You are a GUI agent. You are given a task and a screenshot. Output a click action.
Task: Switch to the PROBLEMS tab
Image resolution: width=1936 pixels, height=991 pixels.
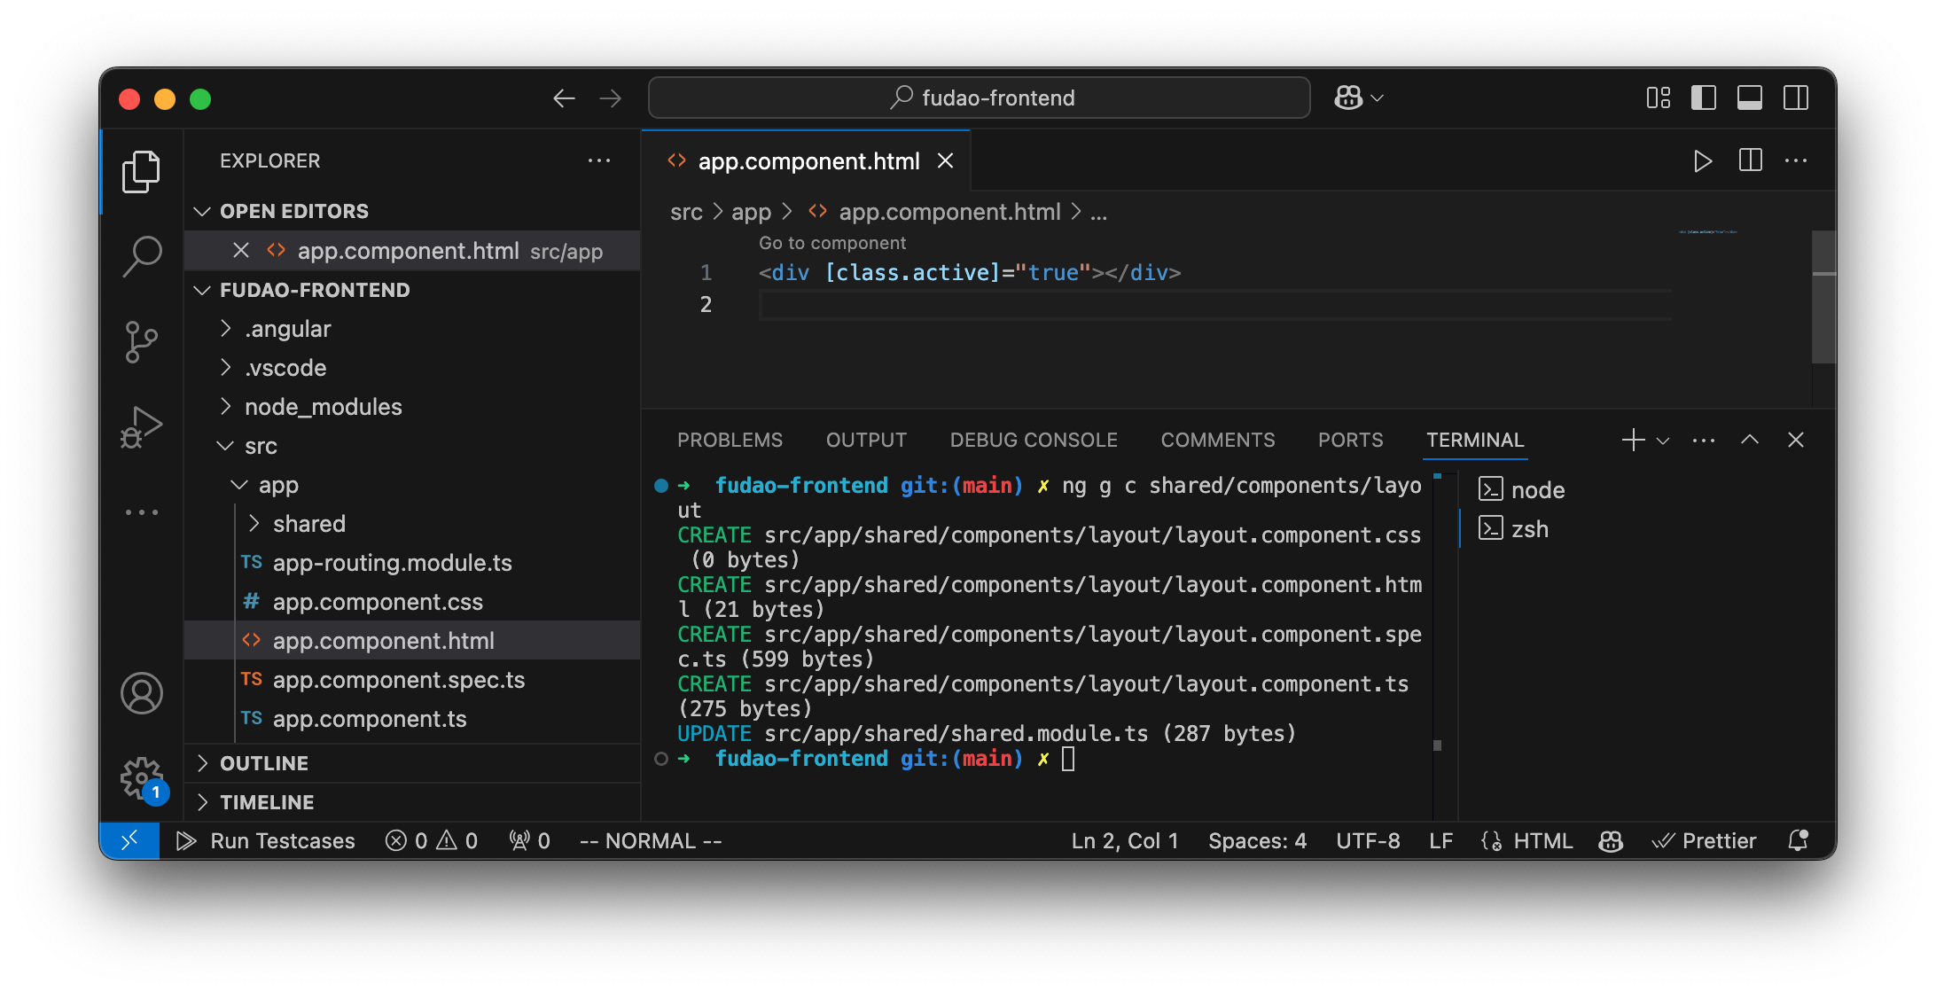[730, 440]
